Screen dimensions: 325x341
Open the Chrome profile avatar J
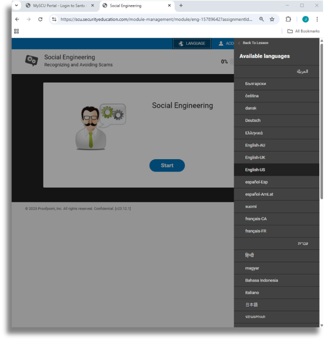pos(305,19)
